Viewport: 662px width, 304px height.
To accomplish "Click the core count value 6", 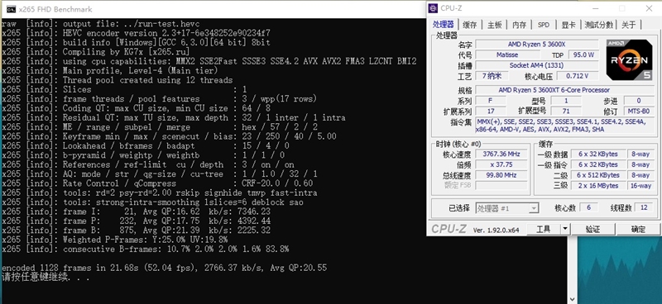I will (588, 207).
